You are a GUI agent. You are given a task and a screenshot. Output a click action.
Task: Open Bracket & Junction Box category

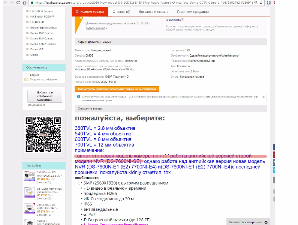43,28
